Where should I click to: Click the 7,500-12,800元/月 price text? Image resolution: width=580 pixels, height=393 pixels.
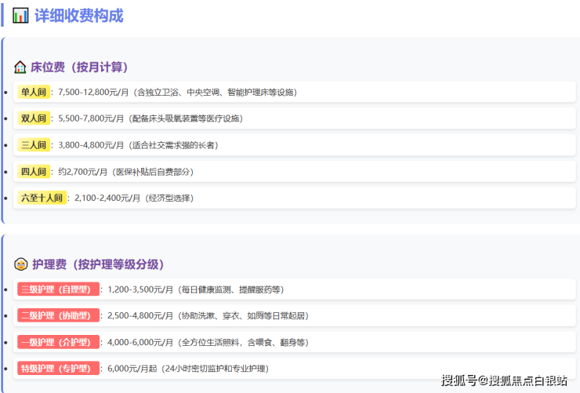[92, 93]
